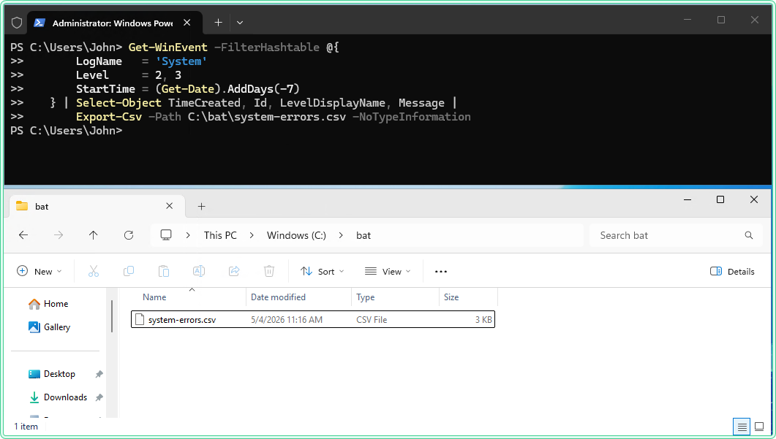Open the See more three-dots menu
Viewport: 776px width, 439px height.
click(441, 272)
